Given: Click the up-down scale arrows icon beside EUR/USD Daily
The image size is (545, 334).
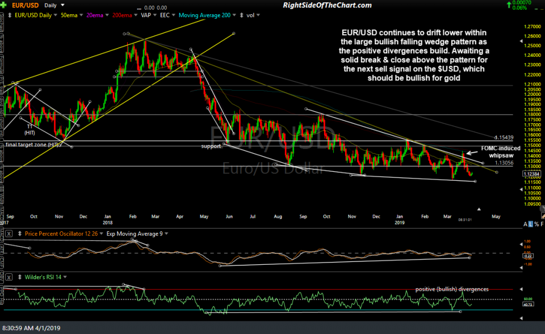Looking at the screenshot, I should [9, 15].
